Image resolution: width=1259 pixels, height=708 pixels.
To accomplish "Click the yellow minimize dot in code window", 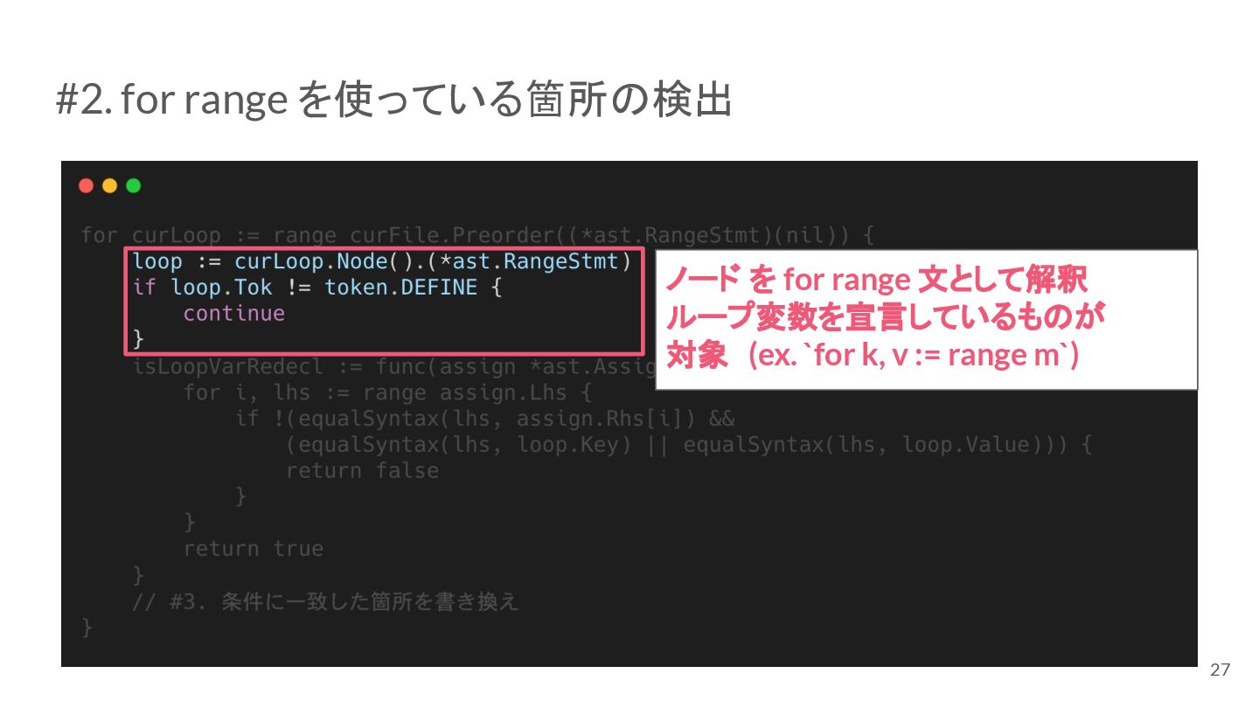I will coord(109,185).
